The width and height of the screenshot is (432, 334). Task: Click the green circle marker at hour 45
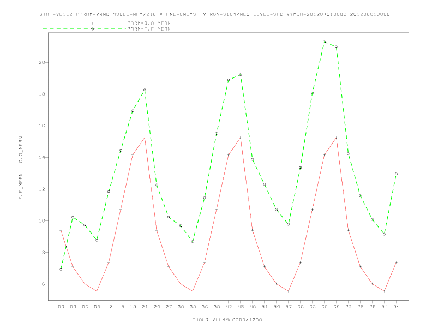pos(241,75)
